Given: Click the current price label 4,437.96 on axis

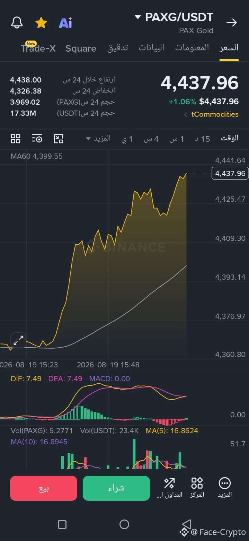Looking at the screenshot, I should point(230,173).
